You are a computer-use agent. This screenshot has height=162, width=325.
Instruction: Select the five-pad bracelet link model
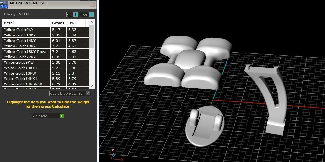click(x=188, y=62)
